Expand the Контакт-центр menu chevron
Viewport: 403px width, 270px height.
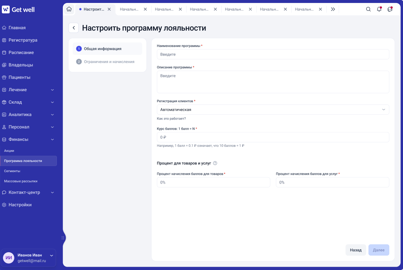coord(53,192)
